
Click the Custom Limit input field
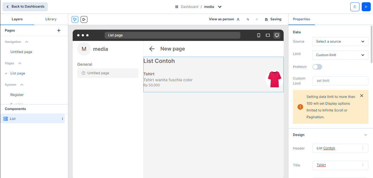340,81
